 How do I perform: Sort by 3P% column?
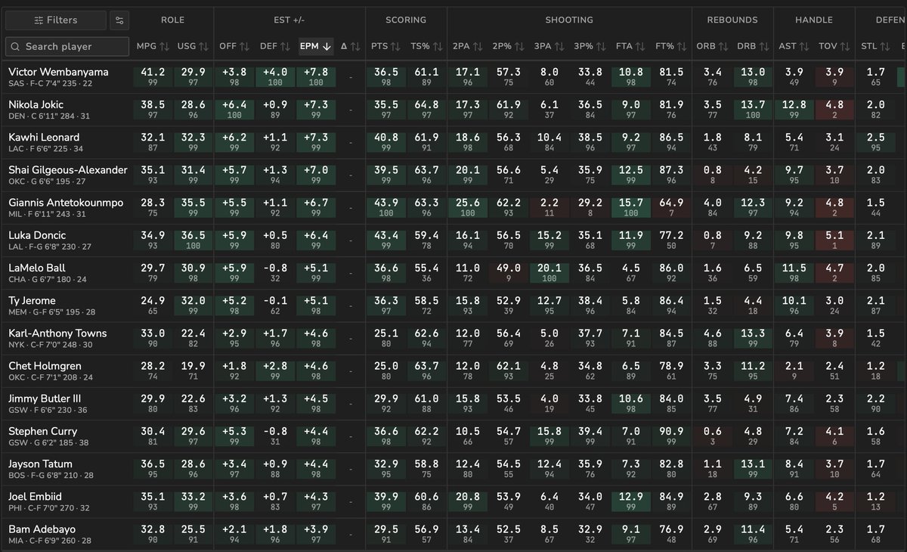click(590, 46)
